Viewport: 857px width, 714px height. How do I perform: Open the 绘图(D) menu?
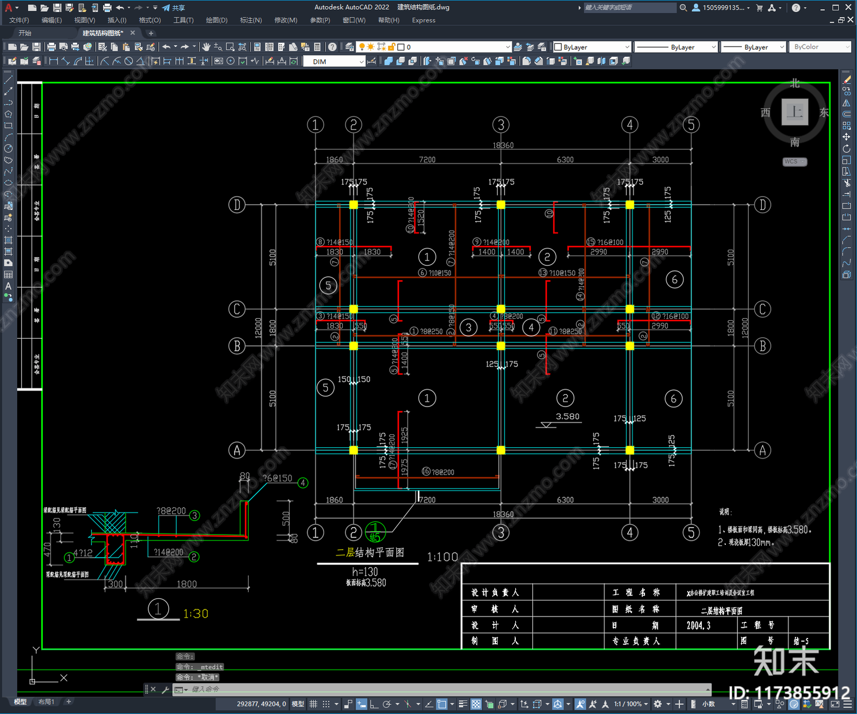click(216, 20)
